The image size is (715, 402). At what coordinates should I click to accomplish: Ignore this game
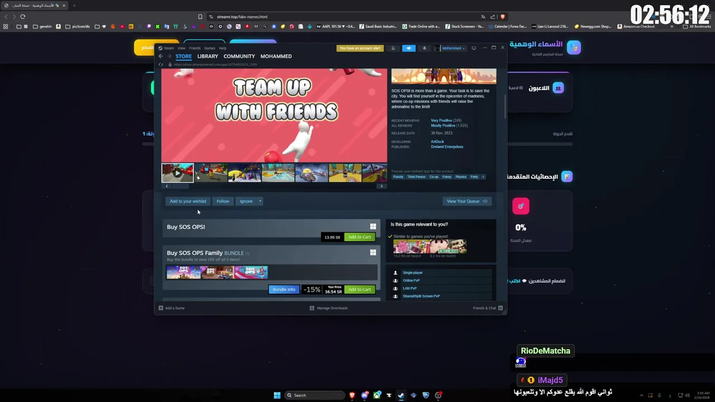pos(246,201)
